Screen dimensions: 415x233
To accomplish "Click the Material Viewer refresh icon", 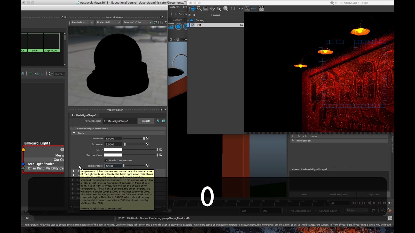I will pos(166,22).
